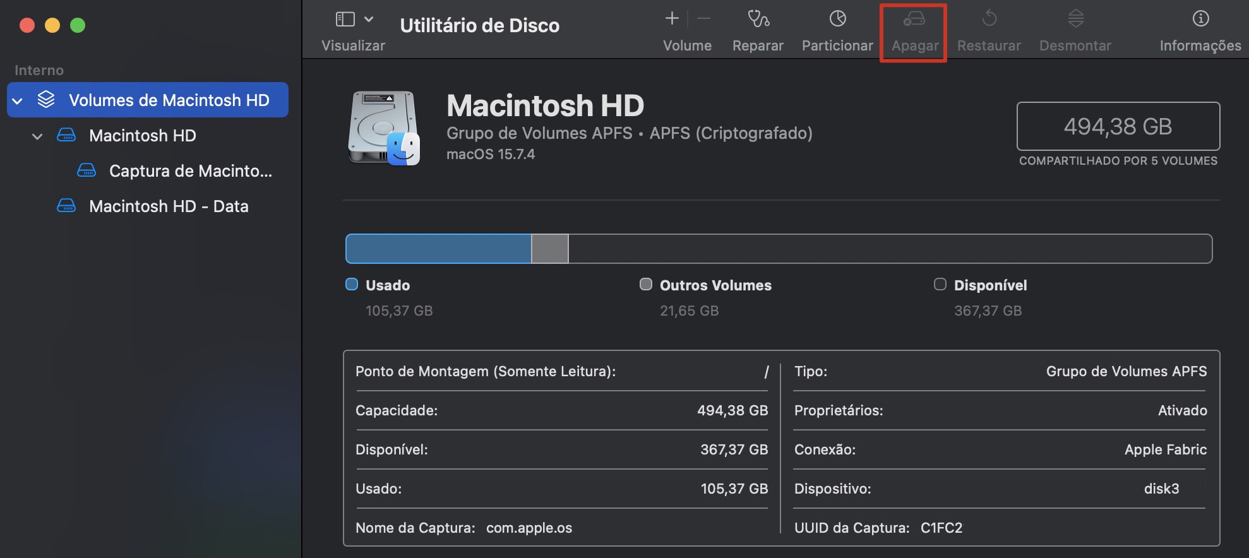This screenshot has width=1249, height=558.
Task: Click the 494,38 GB capacity box
Action: click(1118, 126)
